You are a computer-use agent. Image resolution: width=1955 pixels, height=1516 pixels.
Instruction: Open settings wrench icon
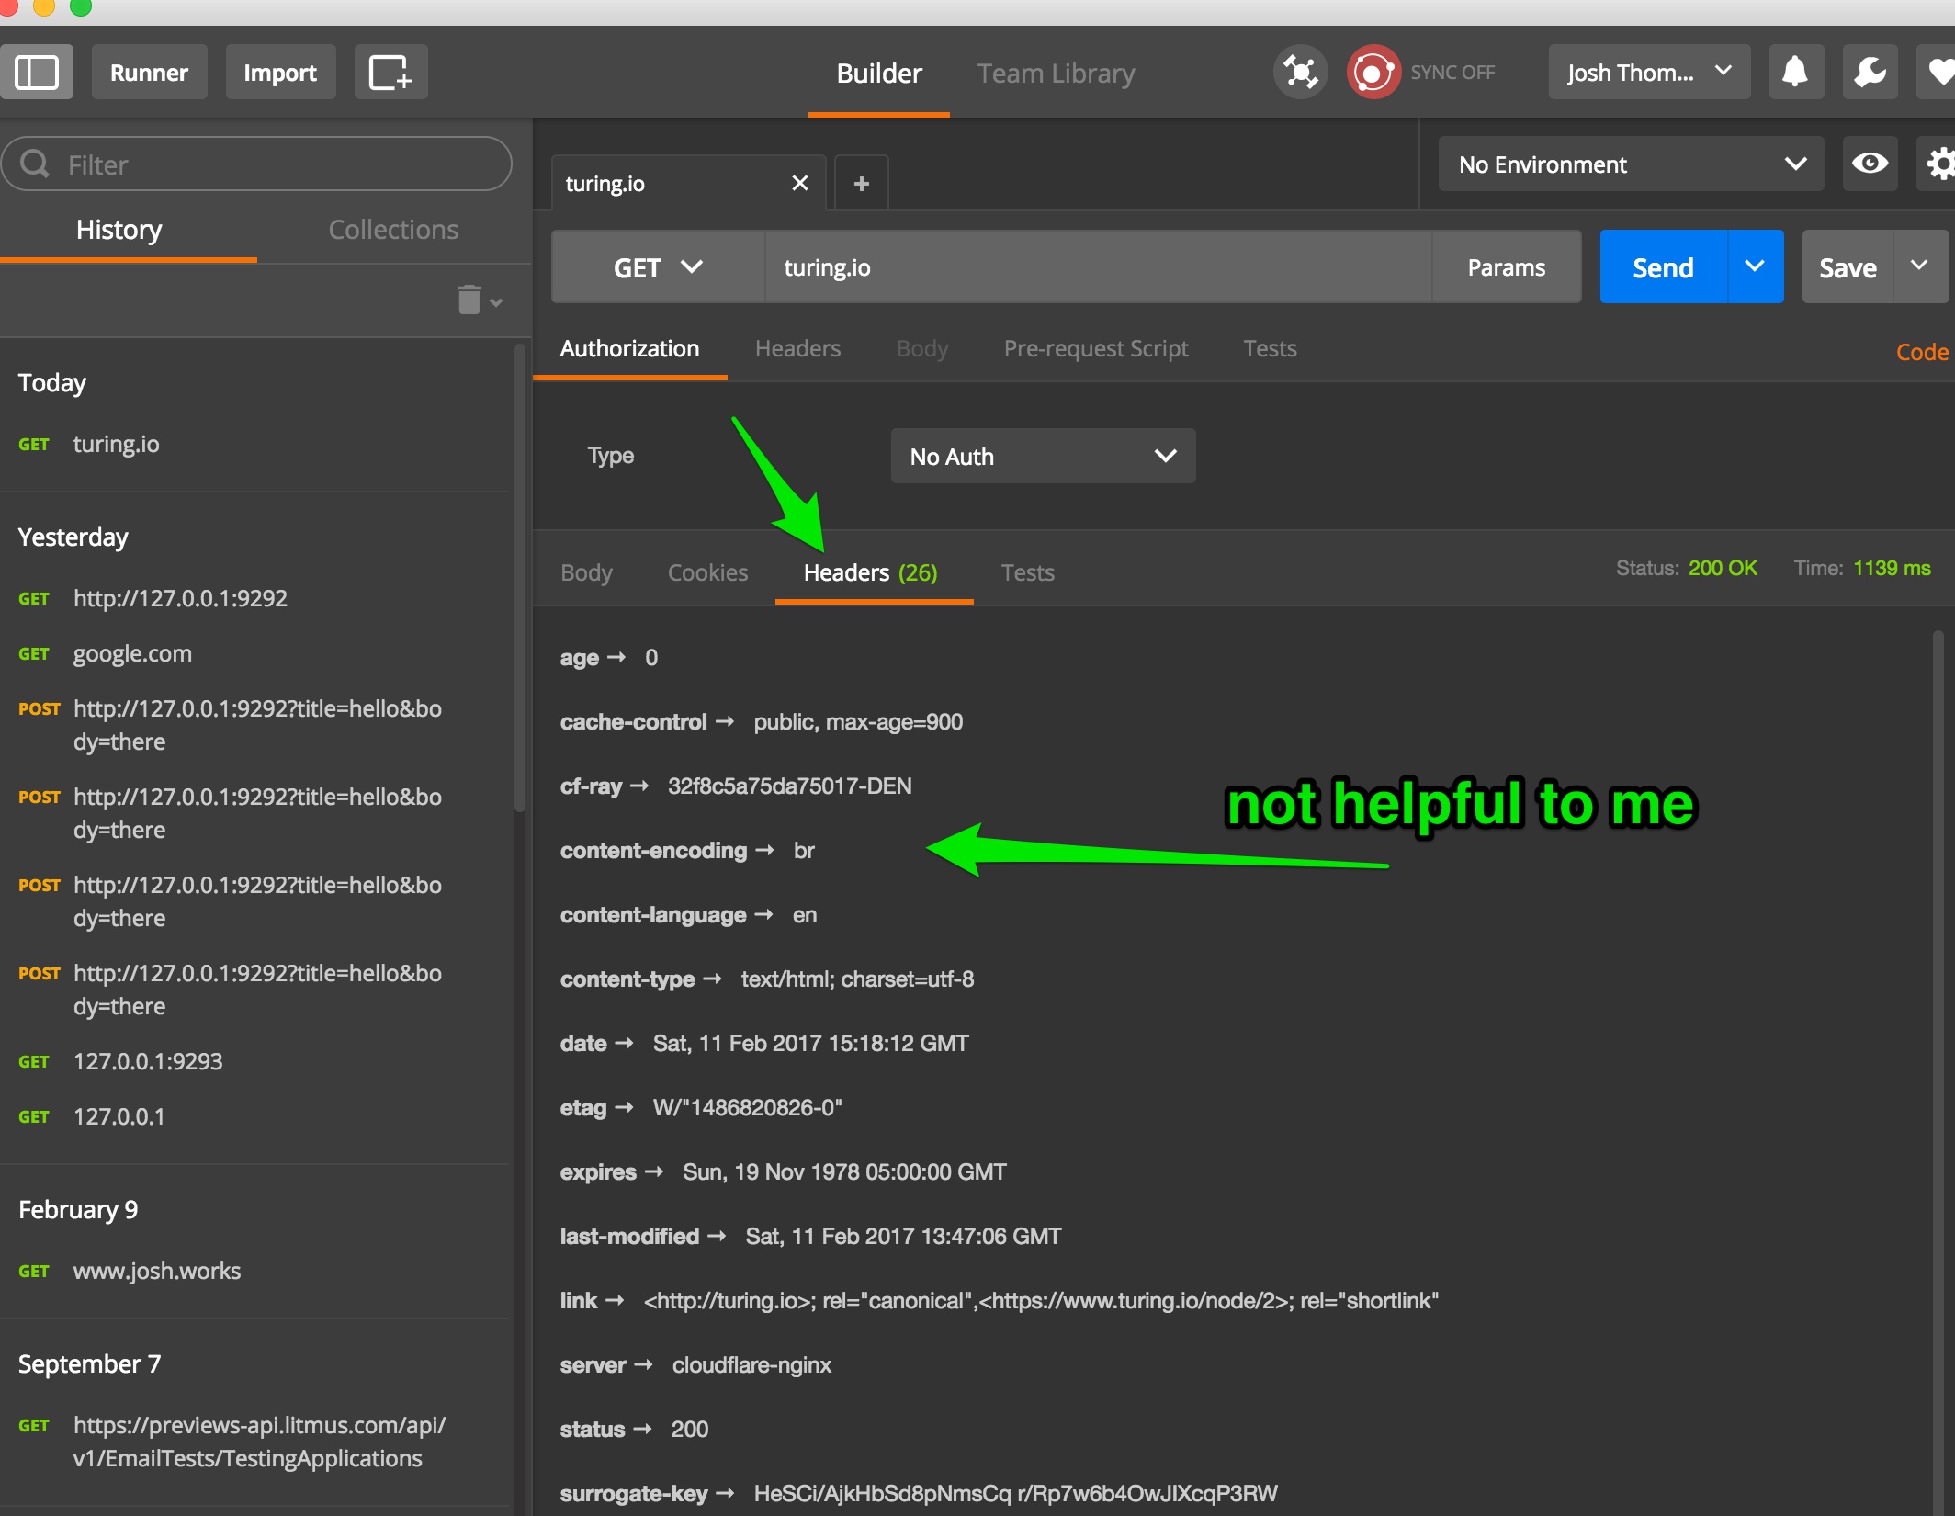coord(1870,72)
